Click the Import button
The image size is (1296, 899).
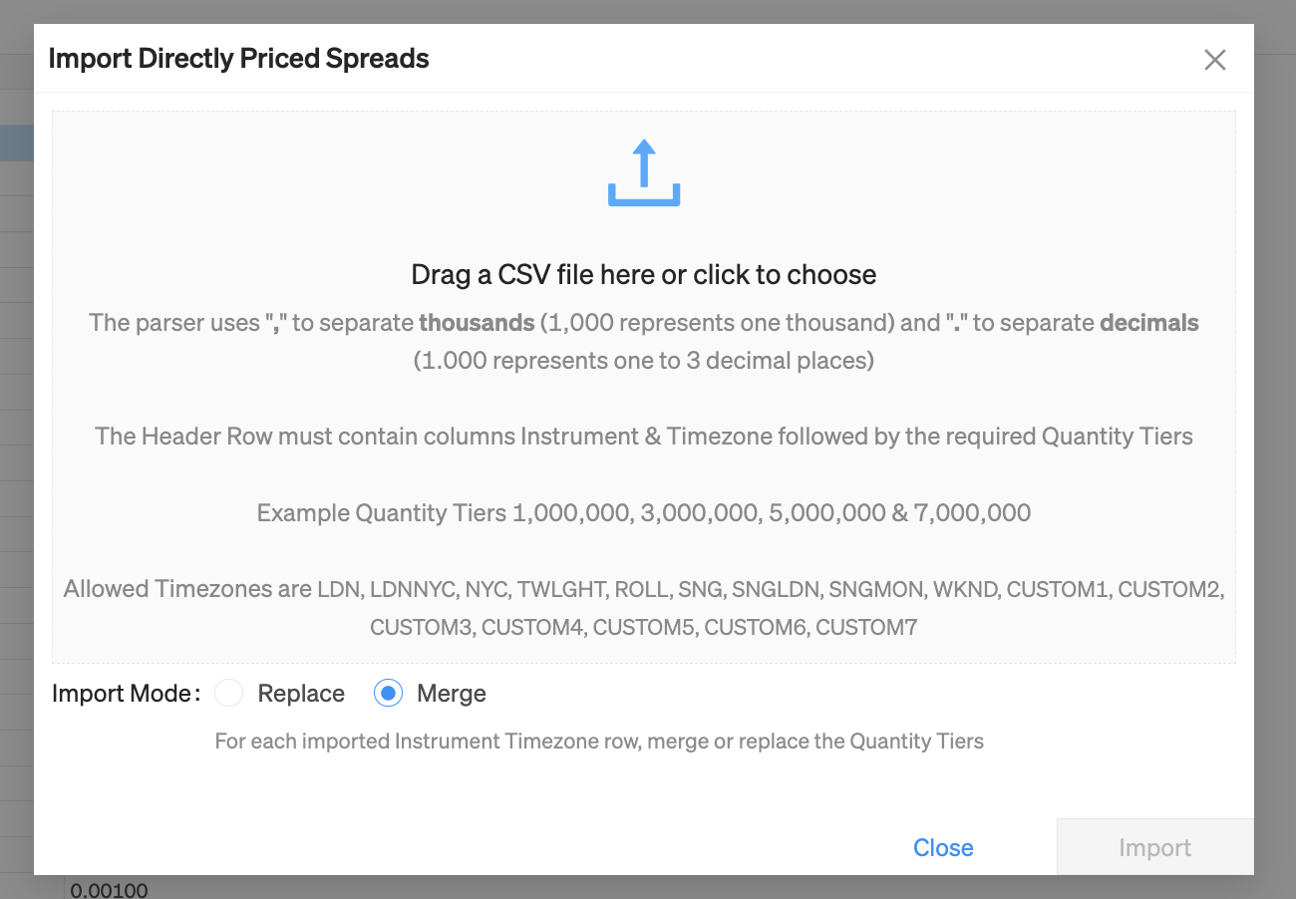(1155, 847)
